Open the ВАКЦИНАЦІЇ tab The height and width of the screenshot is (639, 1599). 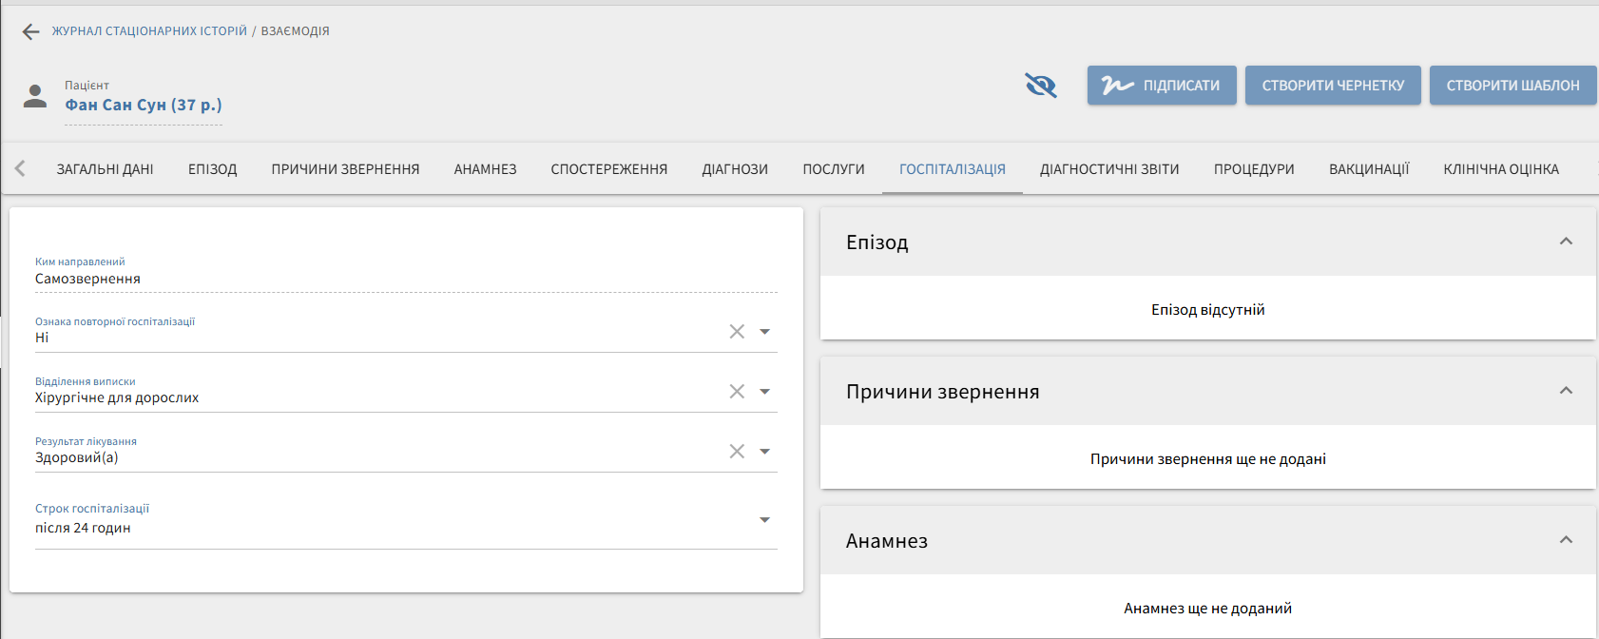(1369, 169)
